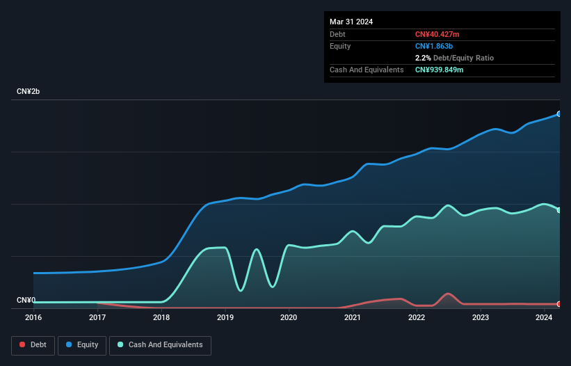Viewport: 571px width, 366px height.
Task: Select the 2024 x-axis label
Action: (x=544, y=317)
